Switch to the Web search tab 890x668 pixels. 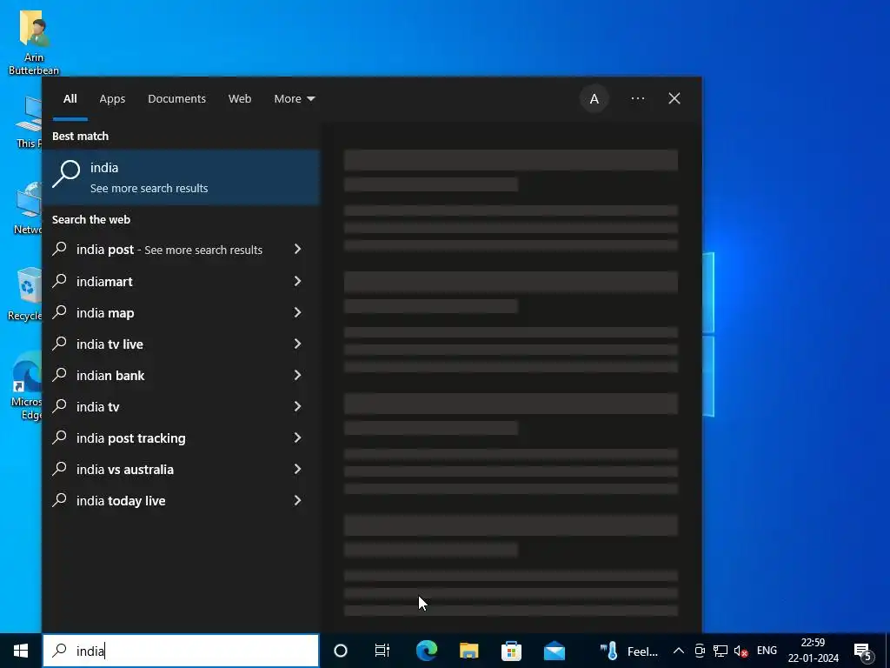coord(240,99)
